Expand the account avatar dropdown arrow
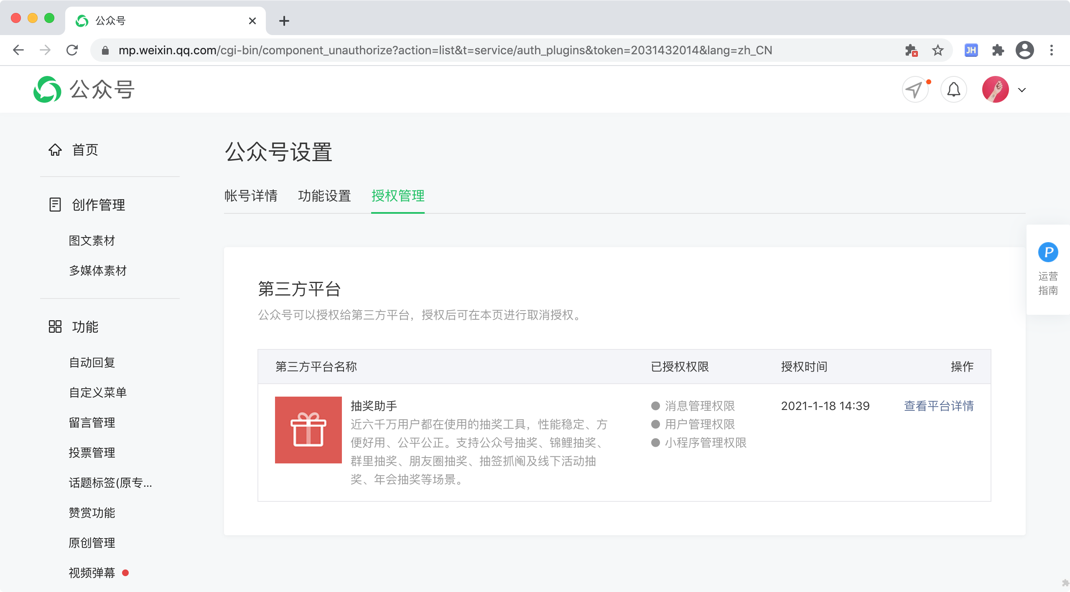 tap(1022, 90)
